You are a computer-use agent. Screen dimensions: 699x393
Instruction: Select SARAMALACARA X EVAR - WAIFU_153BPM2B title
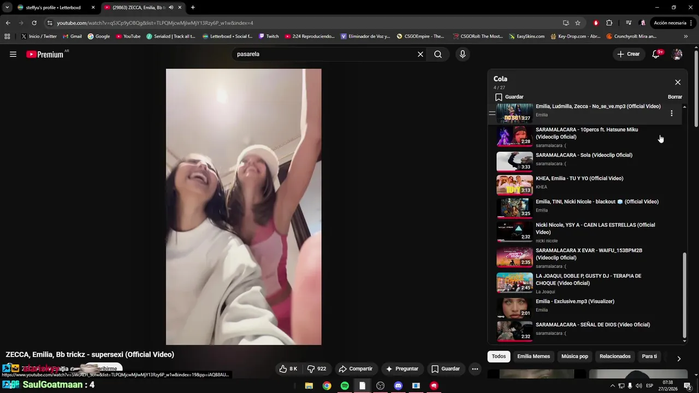tap(589, 254)
